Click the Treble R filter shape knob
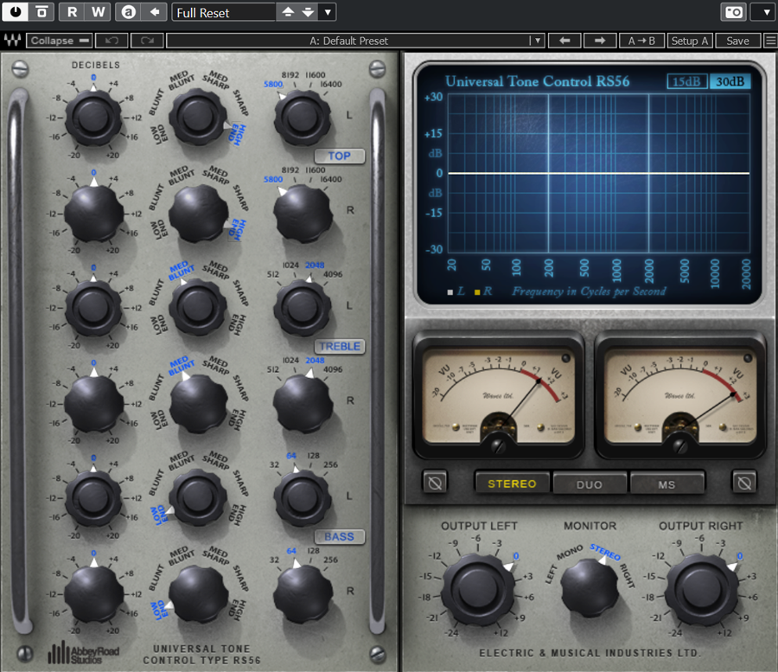This screenshot has height=672, width=778. pos(199,403)
